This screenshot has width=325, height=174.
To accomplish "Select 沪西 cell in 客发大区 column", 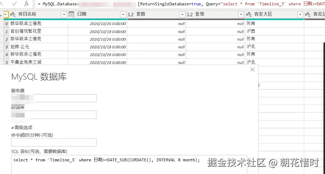I will (x=275, y=32).
